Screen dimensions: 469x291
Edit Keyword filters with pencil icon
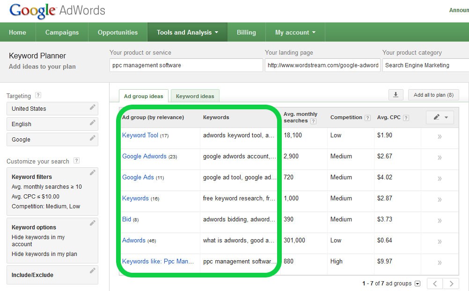(x=93, y=172)
